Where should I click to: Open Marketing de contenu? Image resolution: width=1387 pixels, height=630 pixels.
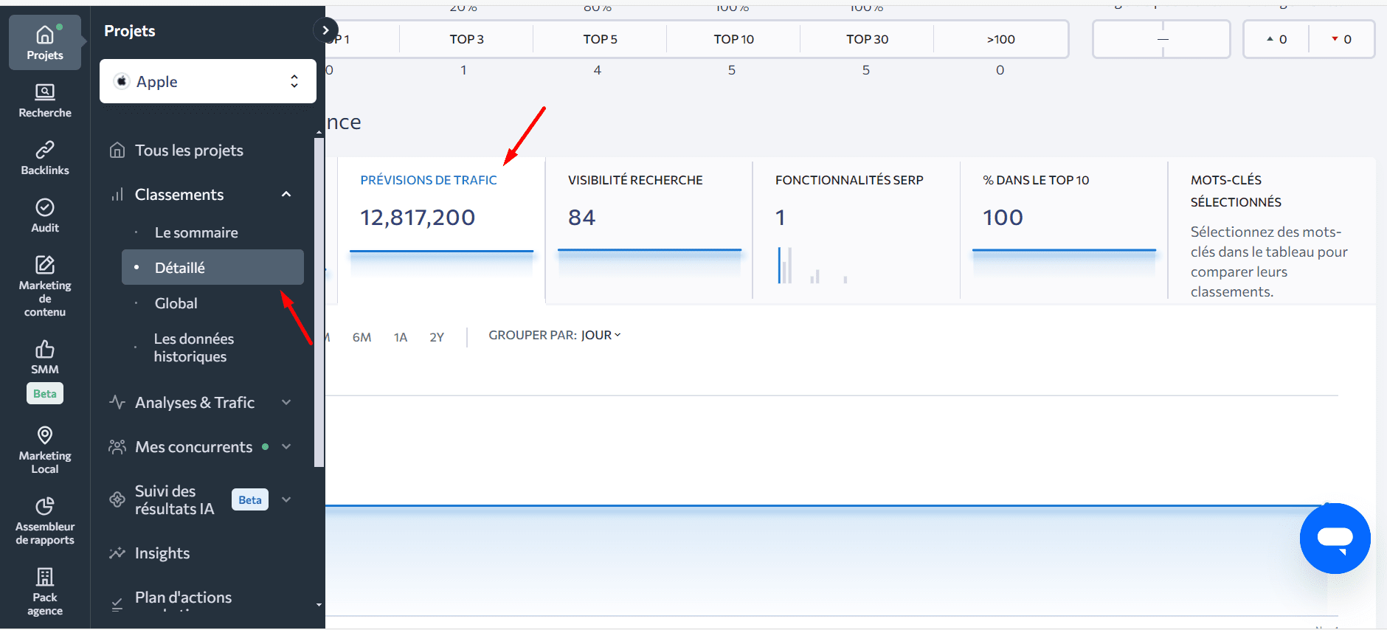[x=45, y=286]
